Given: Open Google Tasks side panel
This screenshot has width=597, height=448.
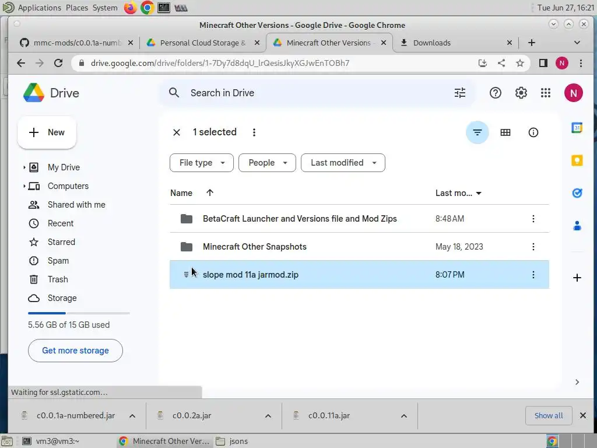Looking at the screenshot, I should (577, 193).
